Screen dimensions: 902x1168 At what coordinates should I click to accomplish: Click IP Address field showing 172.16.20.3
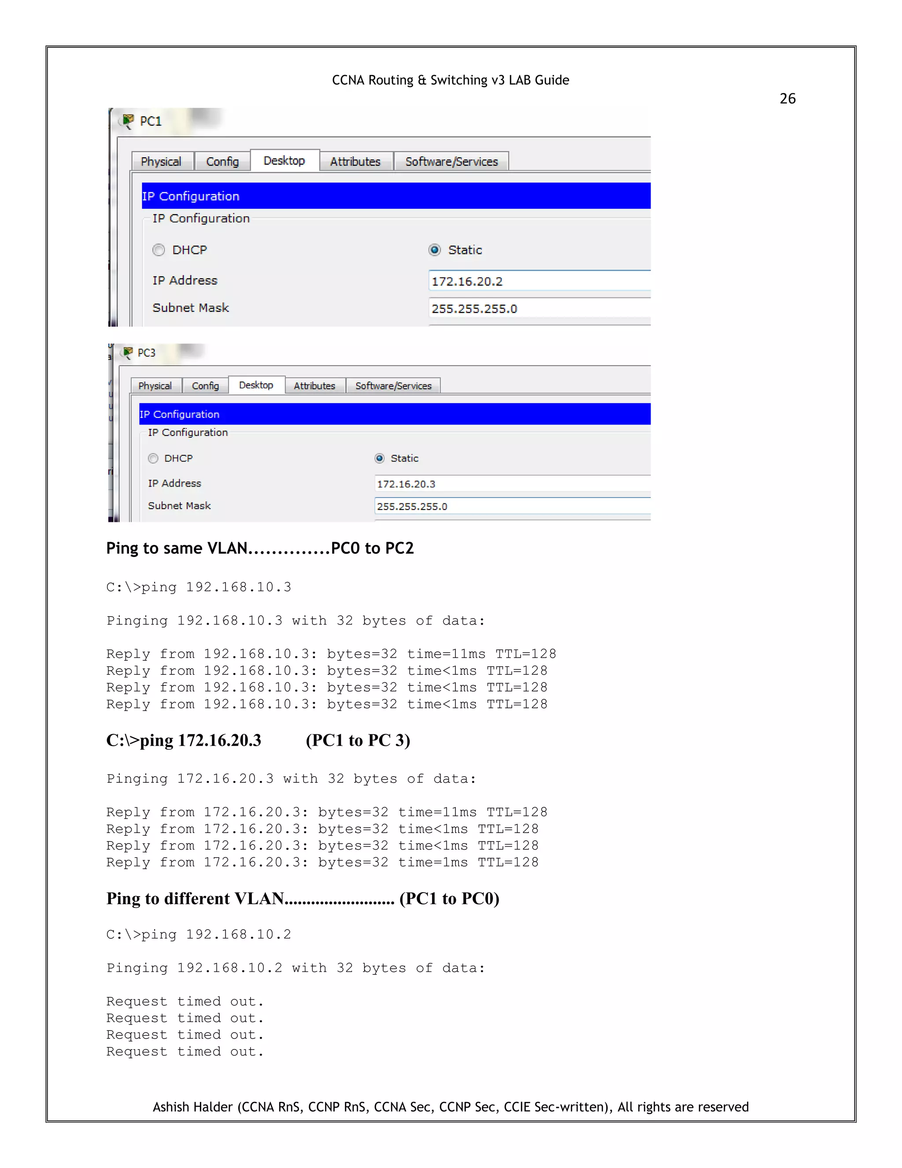pos(513,484)
